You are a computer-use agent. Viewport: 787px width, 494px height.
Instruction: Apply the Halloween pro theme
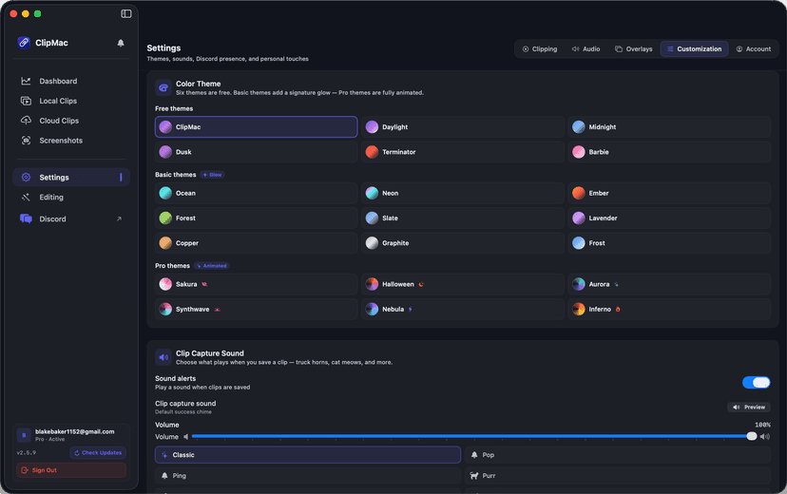point(463,284)
